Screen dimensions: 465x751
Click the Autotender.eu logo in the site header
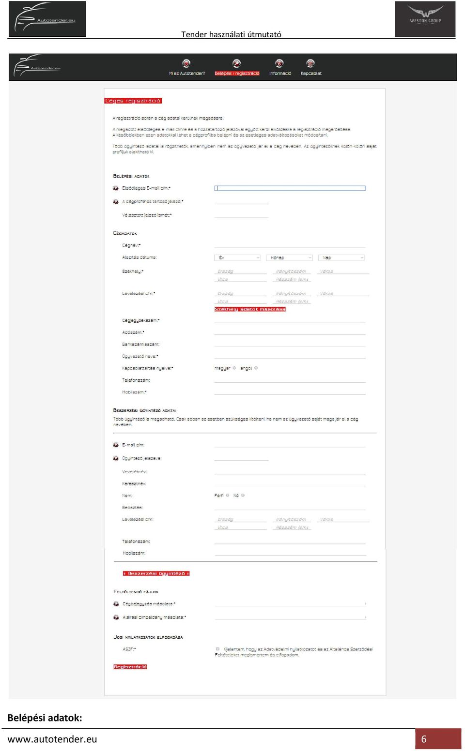[x=37, y=66]
